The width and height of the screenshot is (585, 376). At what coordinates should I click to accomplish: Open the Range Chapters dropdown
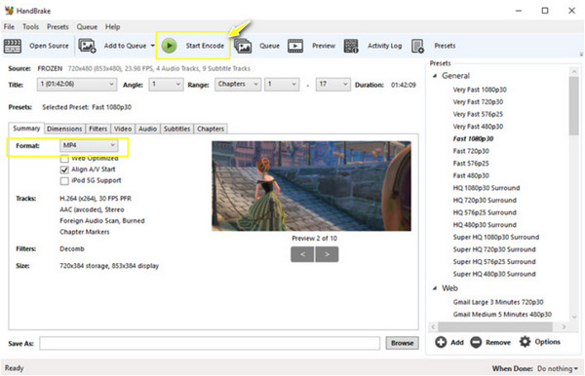tap(238, 84)
